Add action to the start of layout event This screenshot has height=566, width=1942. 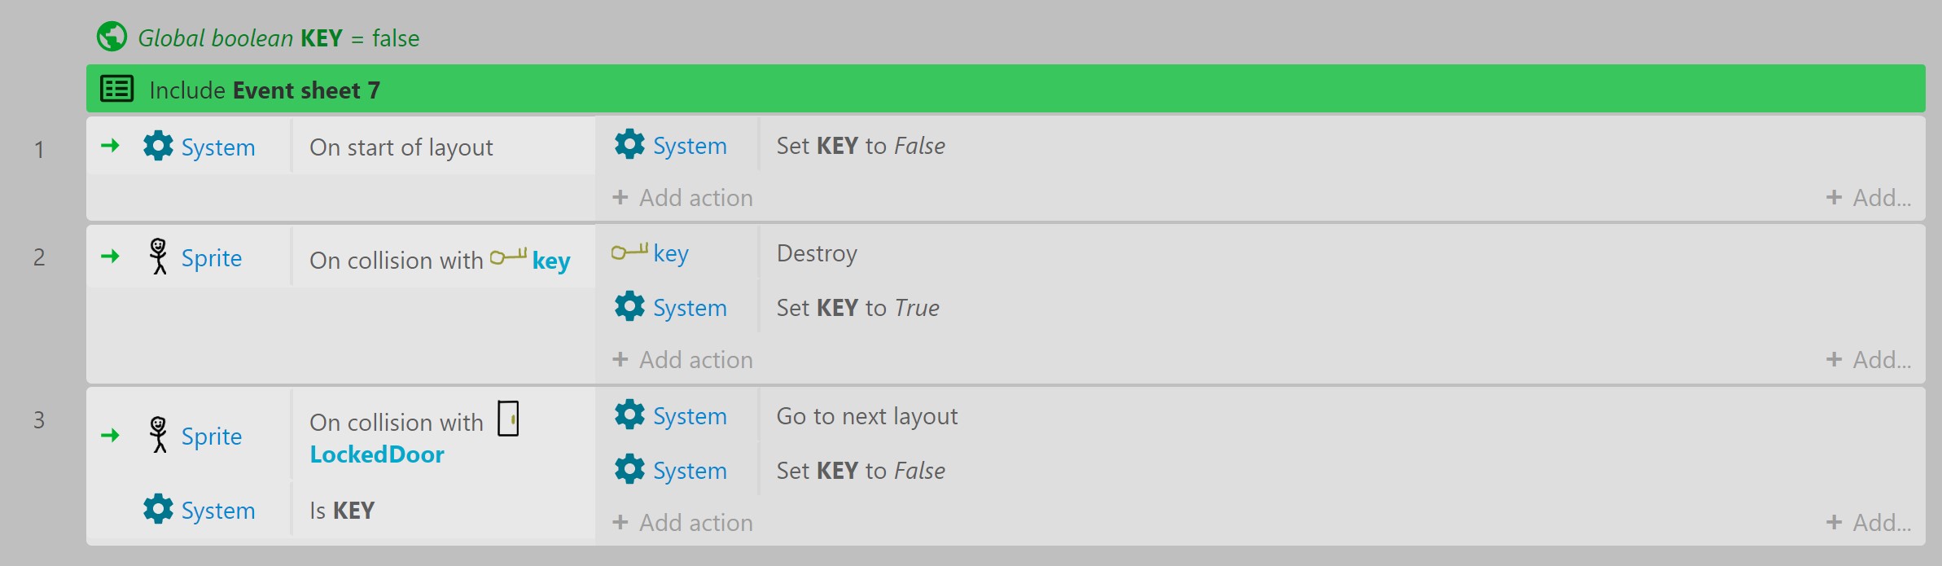click(682, 197)
